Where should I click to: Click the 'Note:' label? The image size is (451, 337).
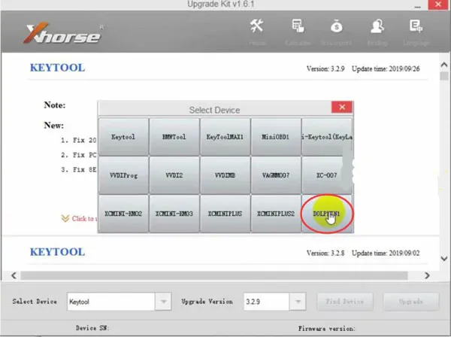pos(55,105)
